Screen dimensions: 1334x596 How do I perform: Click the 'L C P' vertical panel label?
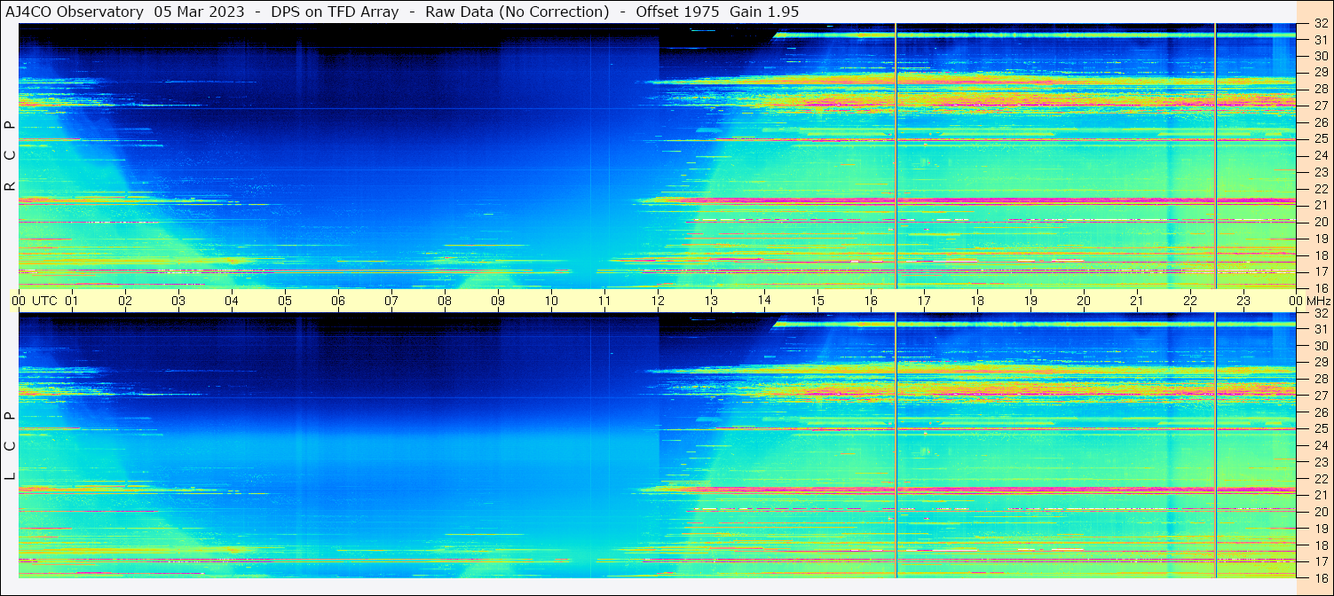point(10,445)
